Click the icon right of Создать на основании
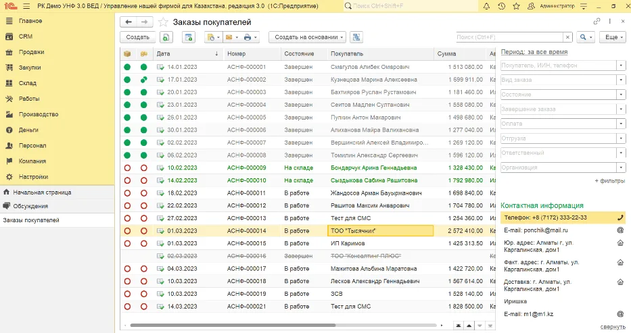Screen dimensions: 631x333 pos(356,37)
